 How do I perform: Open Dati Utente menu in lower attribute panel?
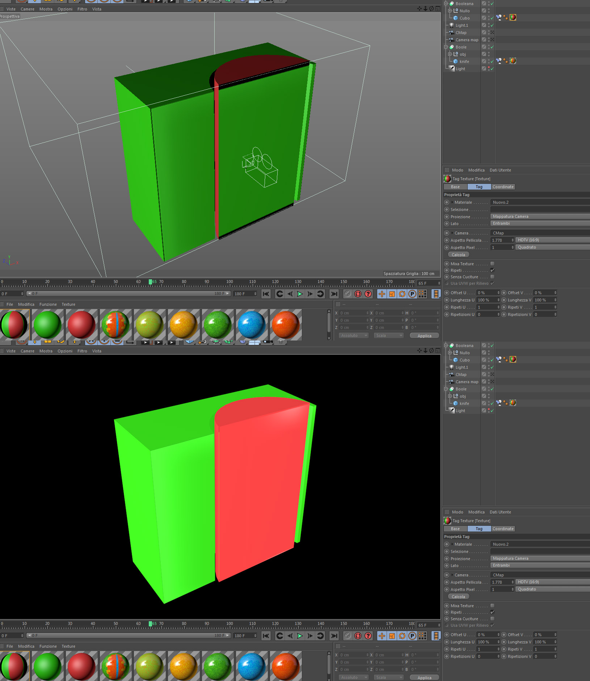pos(500,512)
